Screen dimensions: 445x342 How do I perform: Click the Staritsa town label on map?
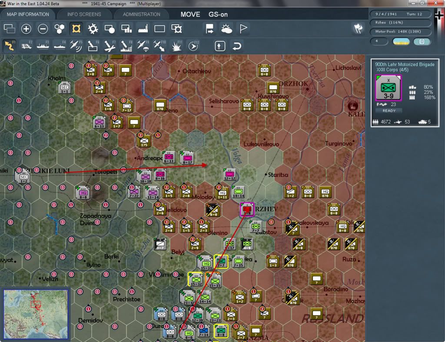(278, 175)
